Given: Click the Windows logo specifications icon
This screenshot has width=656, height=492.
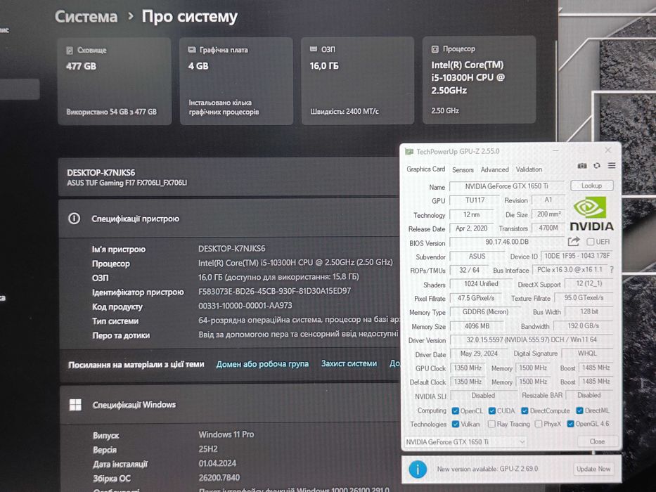Looking at the screenshot, I should point(75,405).
